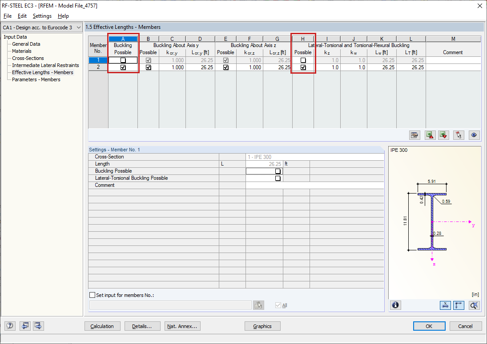Open the Edit menu

[x=22, y=16]
